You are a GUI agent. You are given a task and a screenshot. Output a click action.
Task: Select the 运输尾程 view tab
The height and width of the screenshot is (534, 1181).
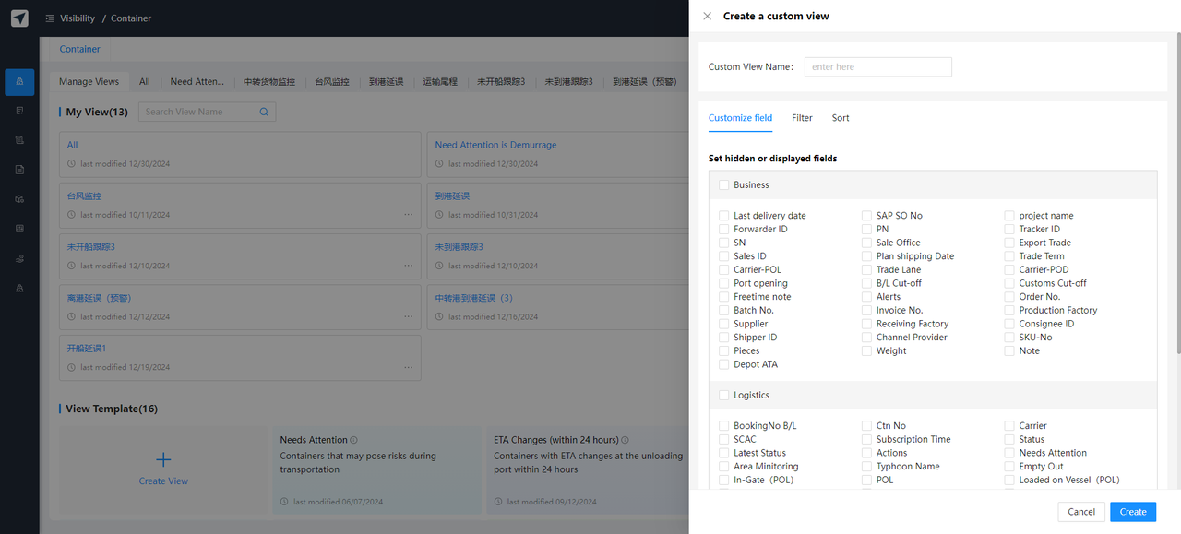tap(440, 82)
